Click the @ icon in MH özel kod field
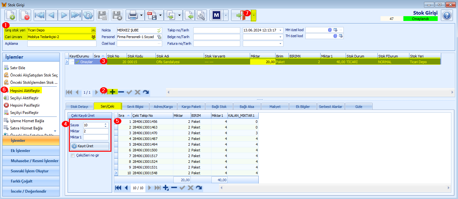 coord(330,30)
